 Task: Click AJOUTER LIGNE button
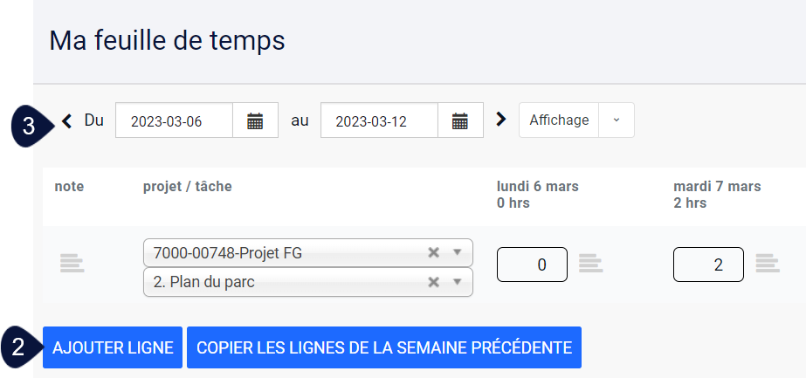[113, 347]
